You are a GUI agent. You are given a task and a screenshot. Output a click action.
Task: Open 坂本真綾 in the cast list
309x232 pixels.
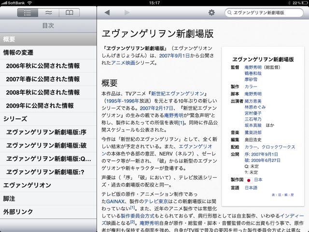coord(253,125)
